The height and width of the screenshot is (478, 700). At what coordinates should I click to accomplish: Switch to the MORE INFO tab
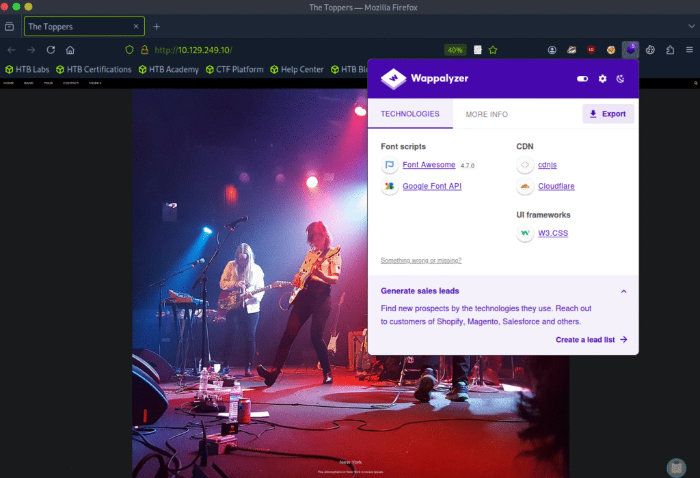[x=487, y=114]
